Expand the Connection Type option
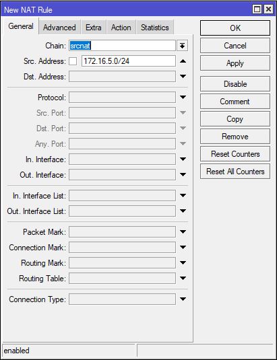 [183, 299]
